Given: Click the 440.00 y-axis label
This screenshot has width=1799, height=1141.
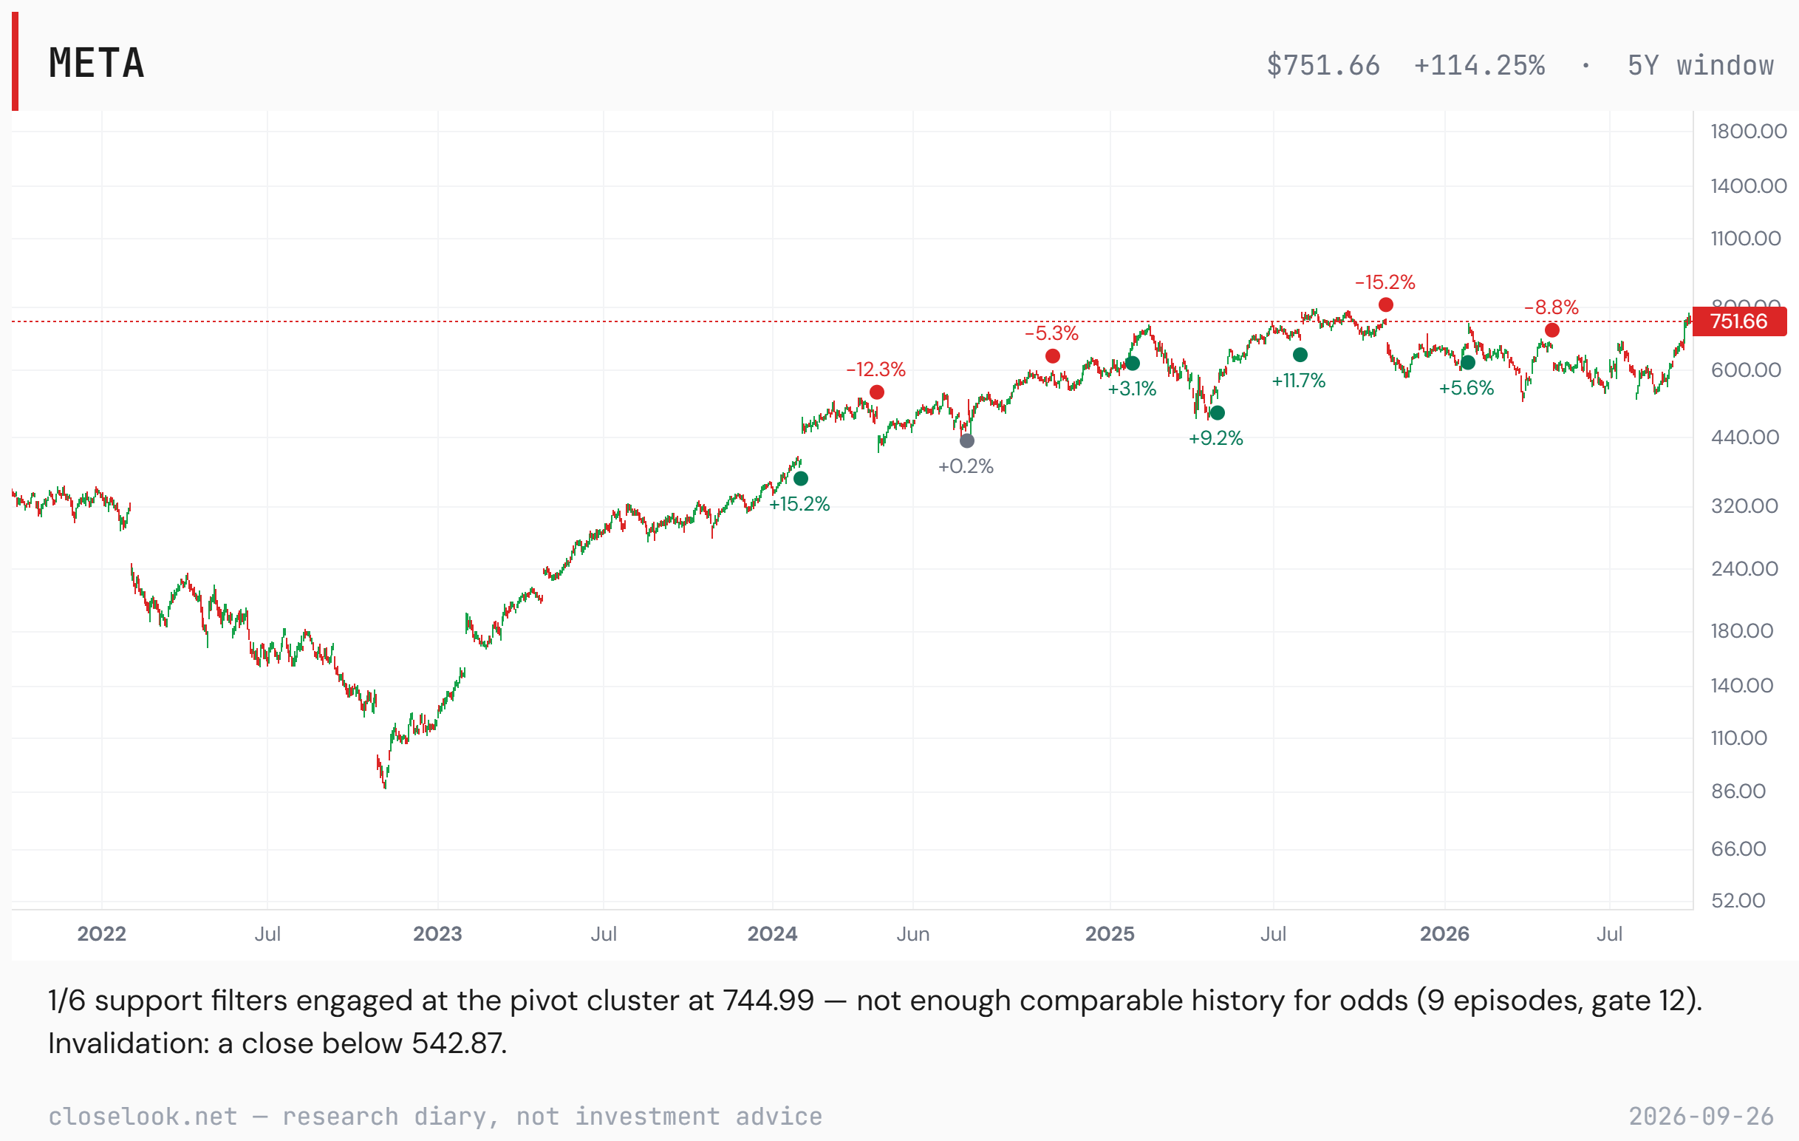Looking at the screenshot, I should click(1745, 437).
